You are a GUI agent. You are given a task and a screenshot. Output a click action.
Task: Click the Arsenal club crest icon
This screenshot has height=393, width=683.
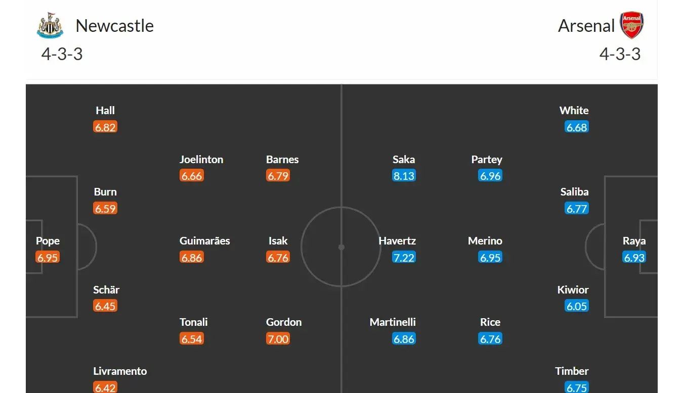pos(632,25)
